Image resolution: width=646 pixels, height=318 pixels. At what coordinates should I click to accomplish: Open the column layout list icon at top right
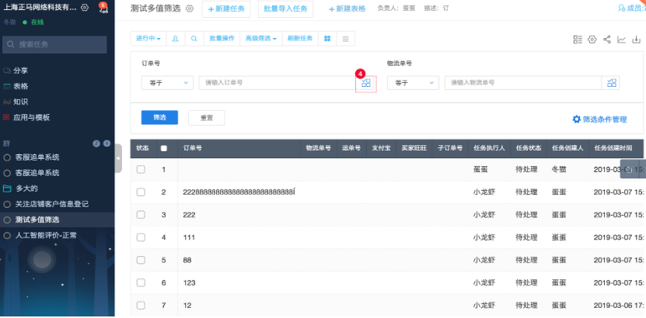point(578,40)
